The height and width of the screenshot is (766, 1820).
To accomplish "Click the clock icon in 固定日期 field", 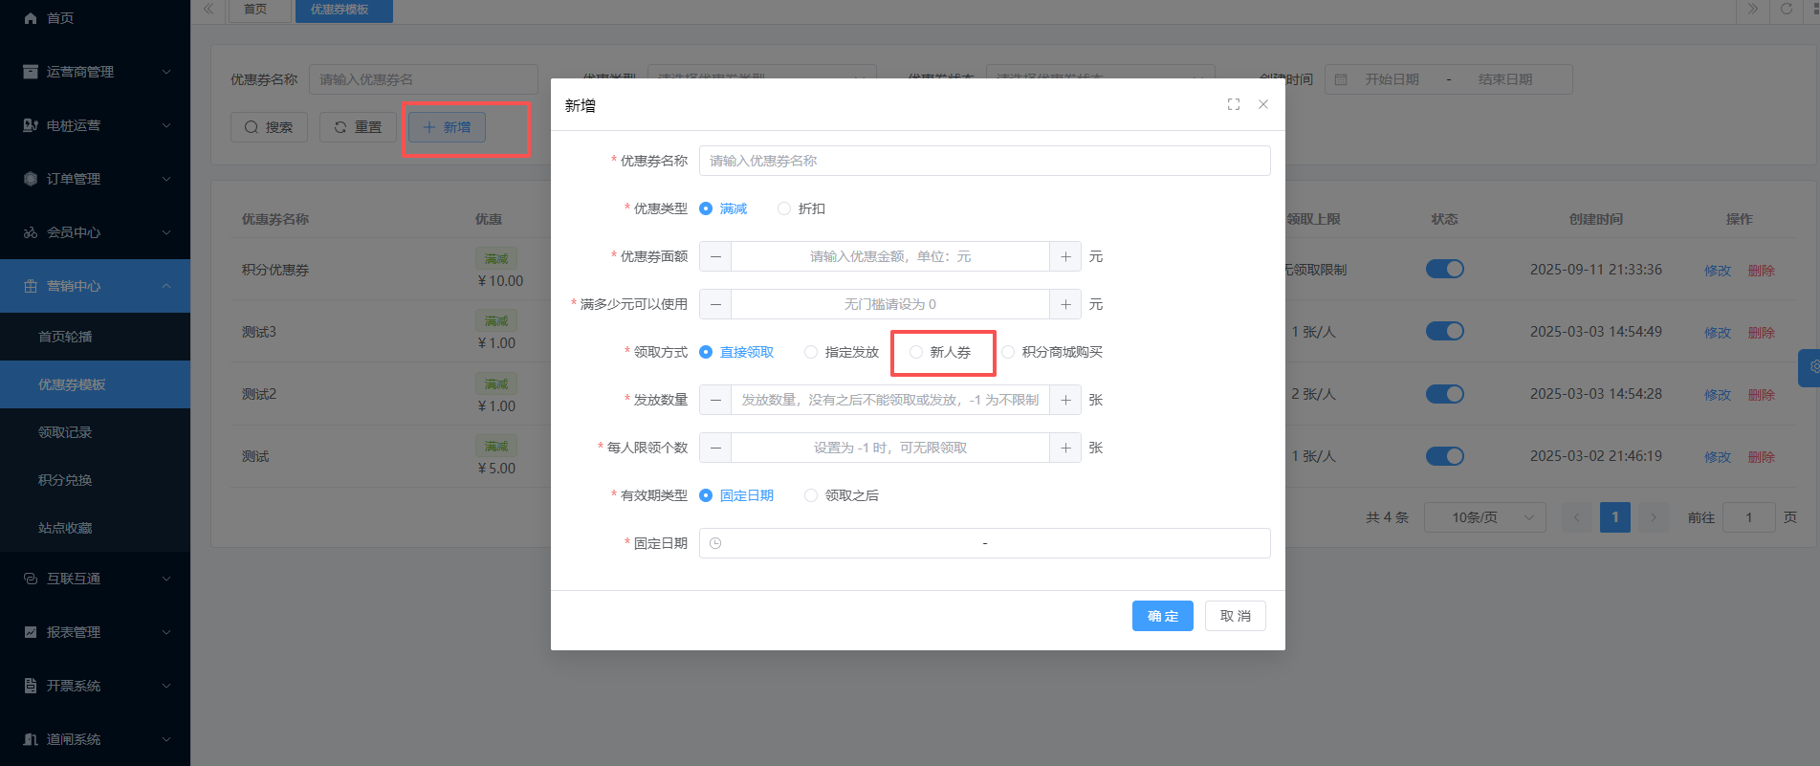I will coord(715,543).
